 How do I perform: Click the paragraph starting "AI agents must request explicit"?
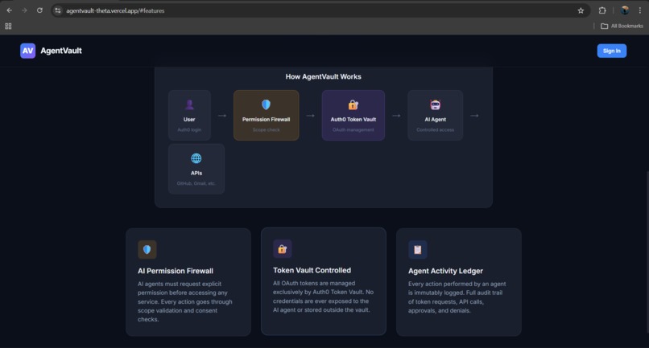[x=185, y=301]
